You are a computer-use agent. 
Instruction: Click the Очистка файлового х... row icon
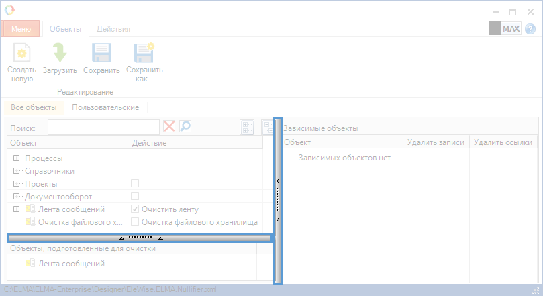(x=30, y=221)
